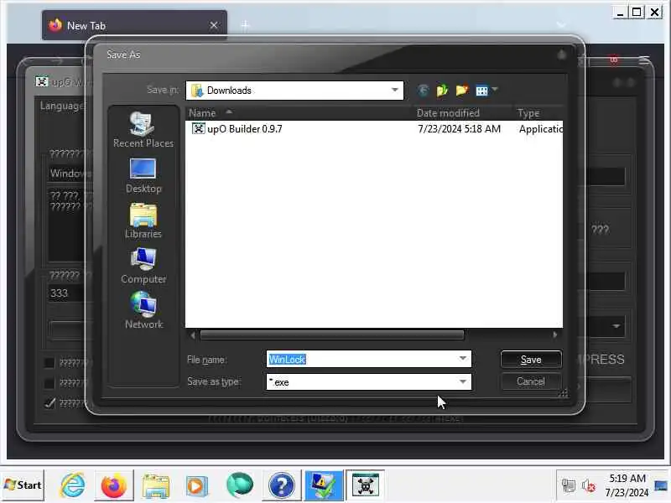Open the View Menu dropdown arrow
Image resolution: width=671 pixels, height=503 pixels.
coord(495,90)
